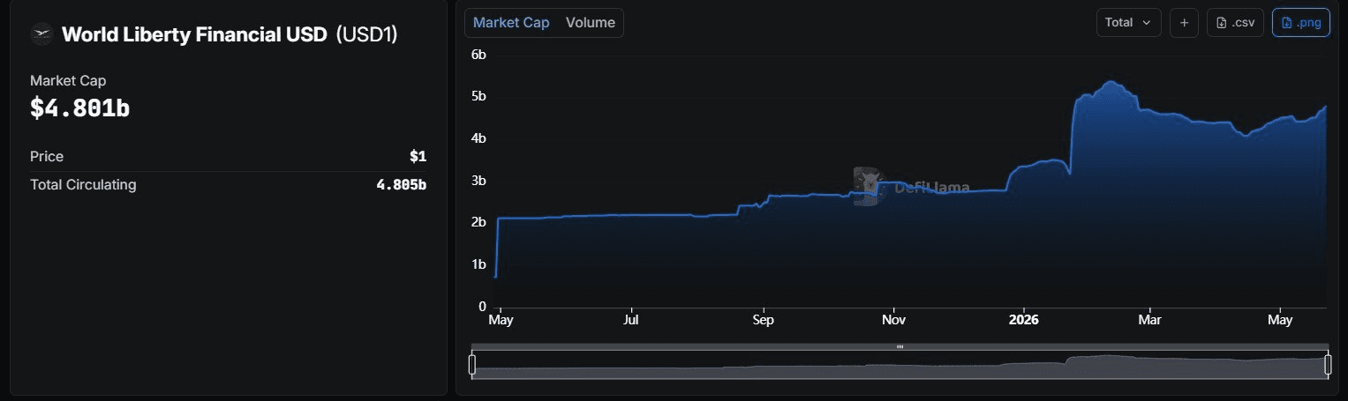Click the Total Circulating label

pyautogui.click(x=83, y=185)
